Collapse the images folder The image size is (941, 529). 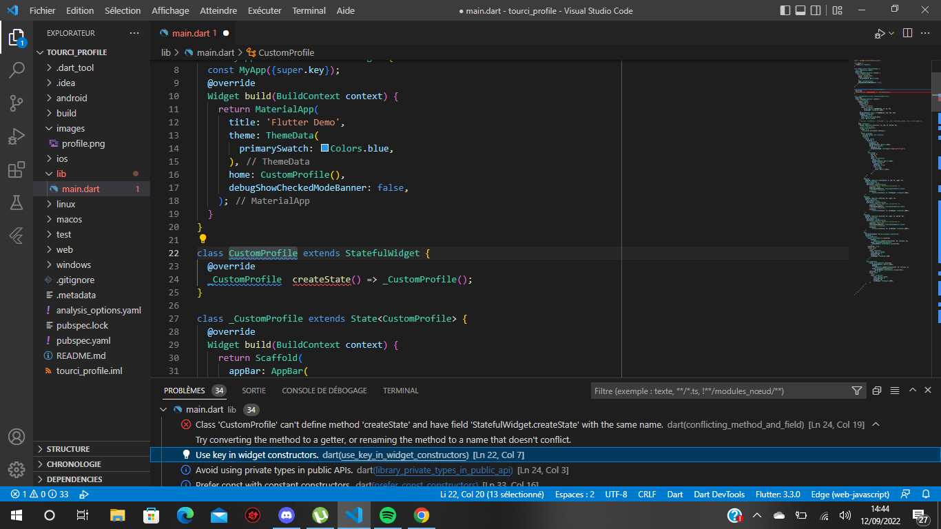92,128
